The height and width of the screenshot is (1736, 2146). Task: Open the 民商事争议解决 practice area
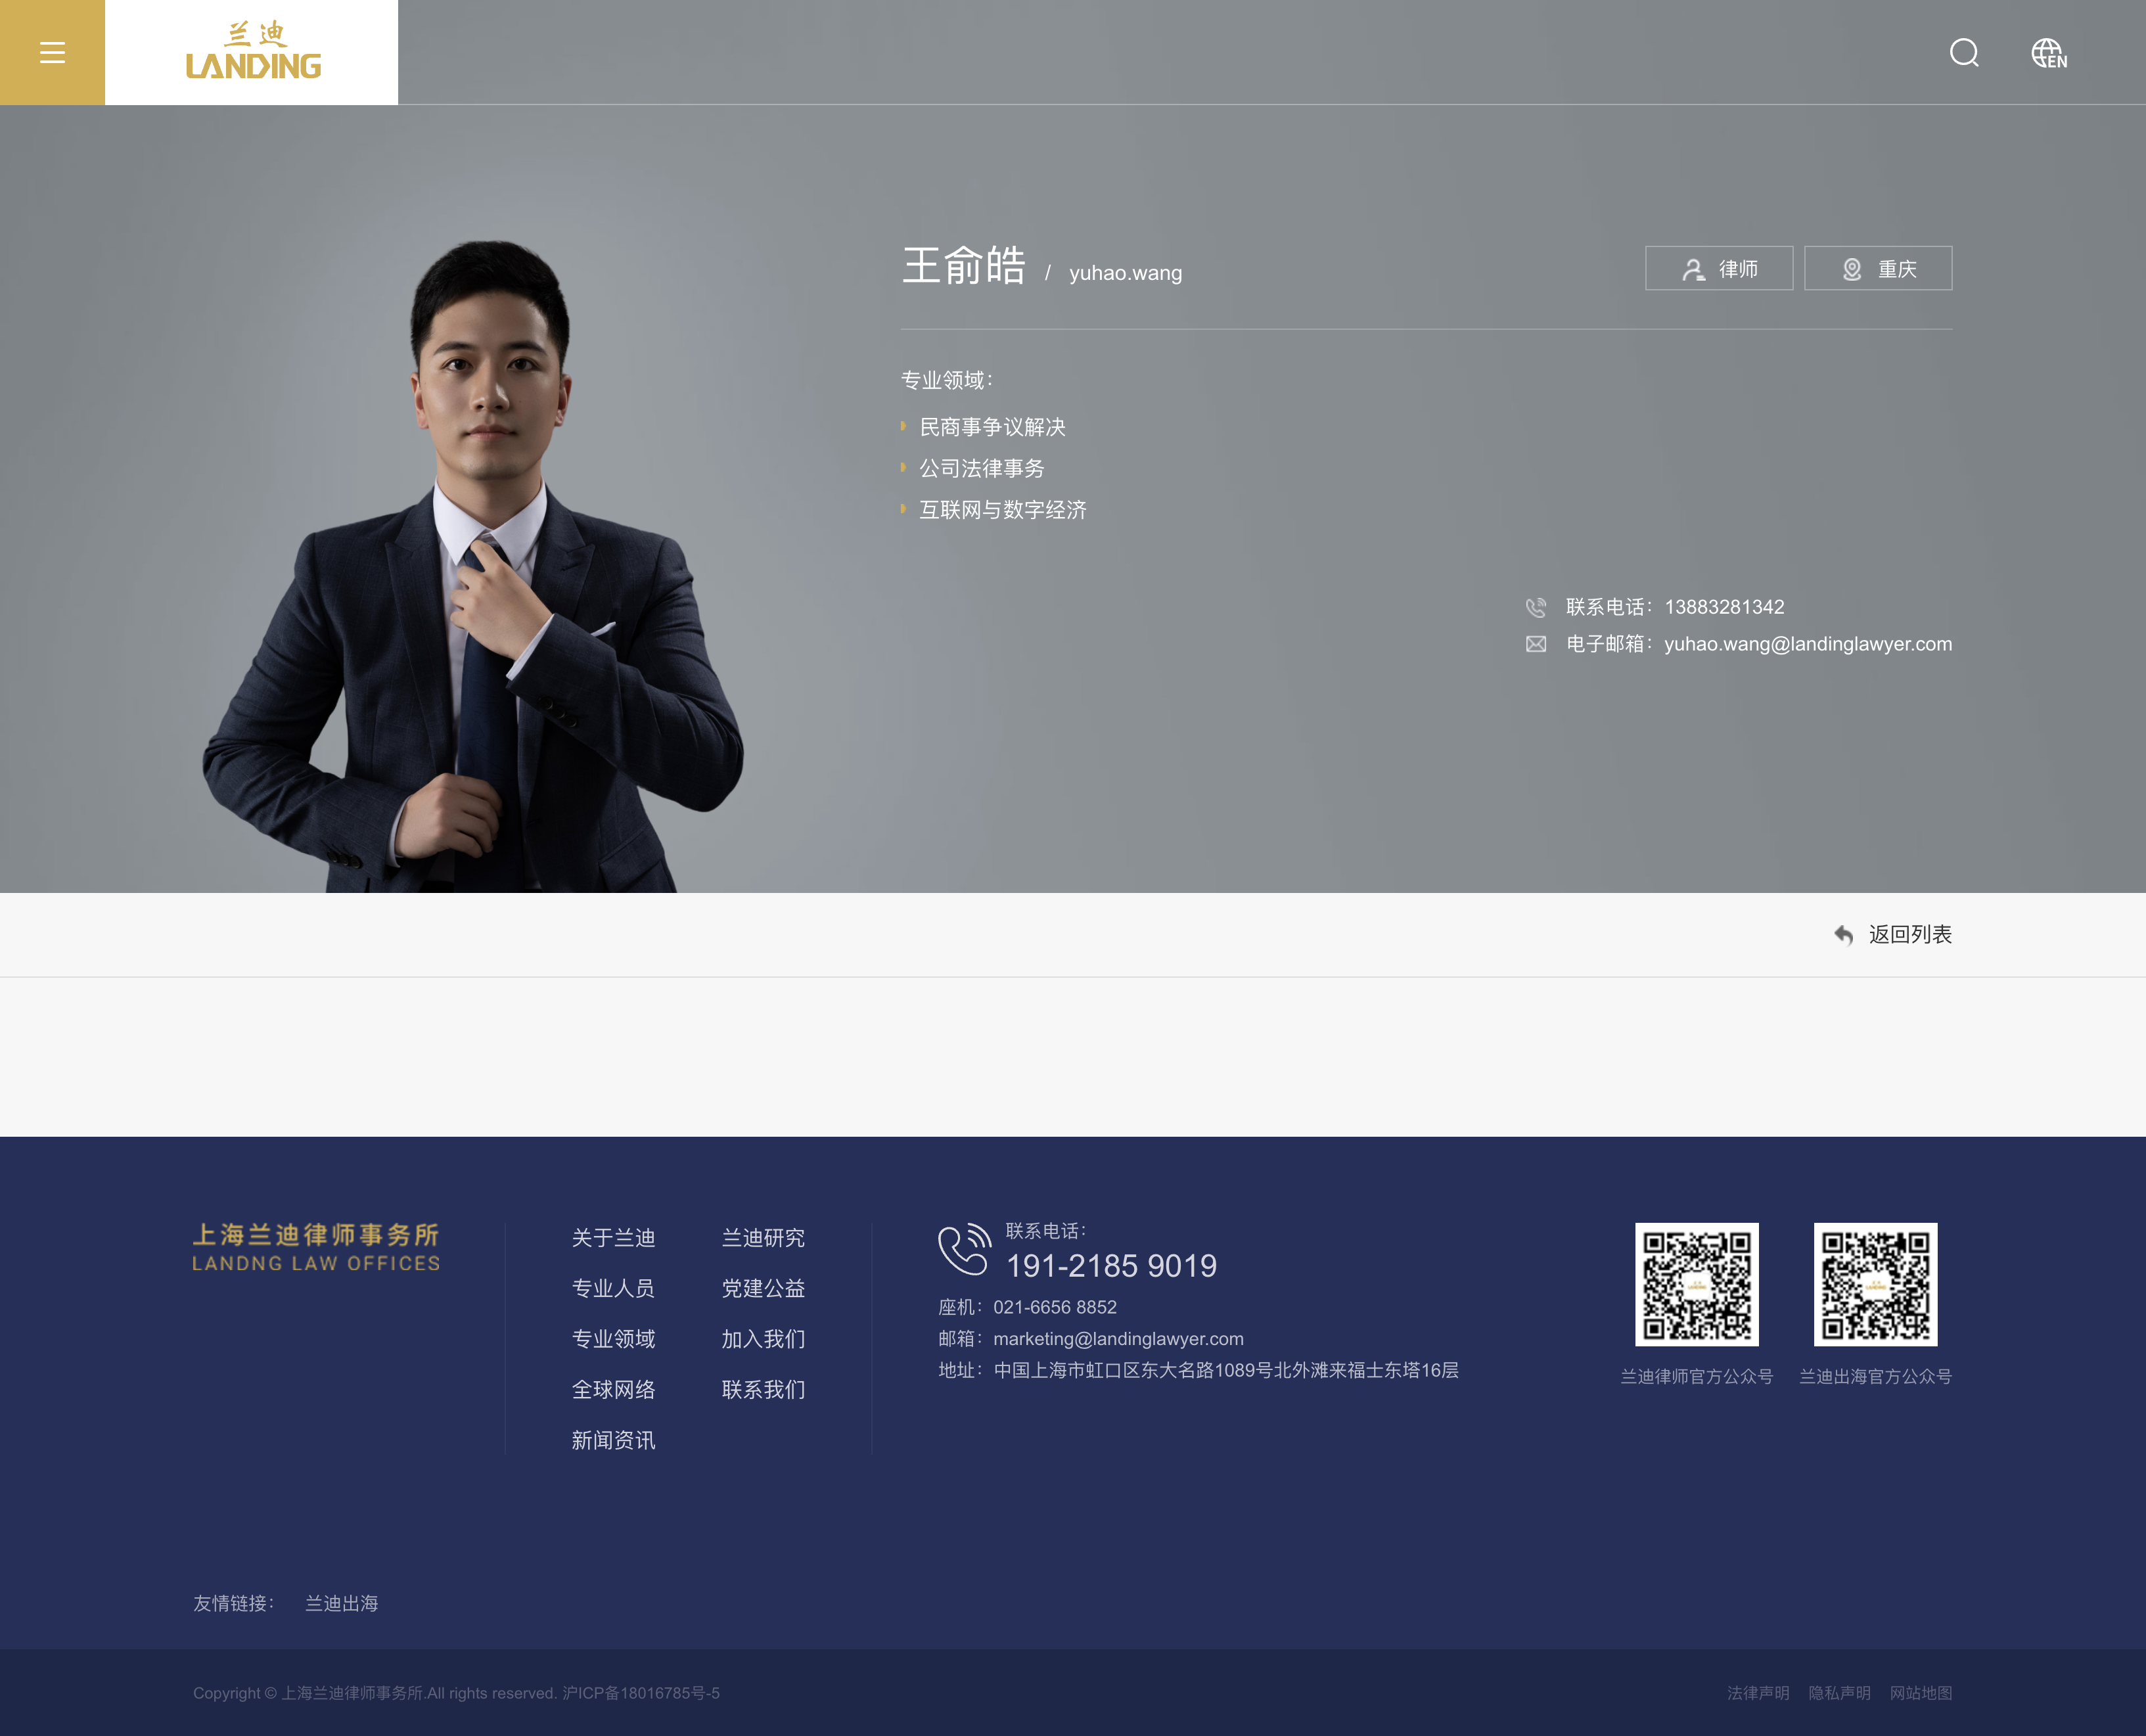click(992, 427)
